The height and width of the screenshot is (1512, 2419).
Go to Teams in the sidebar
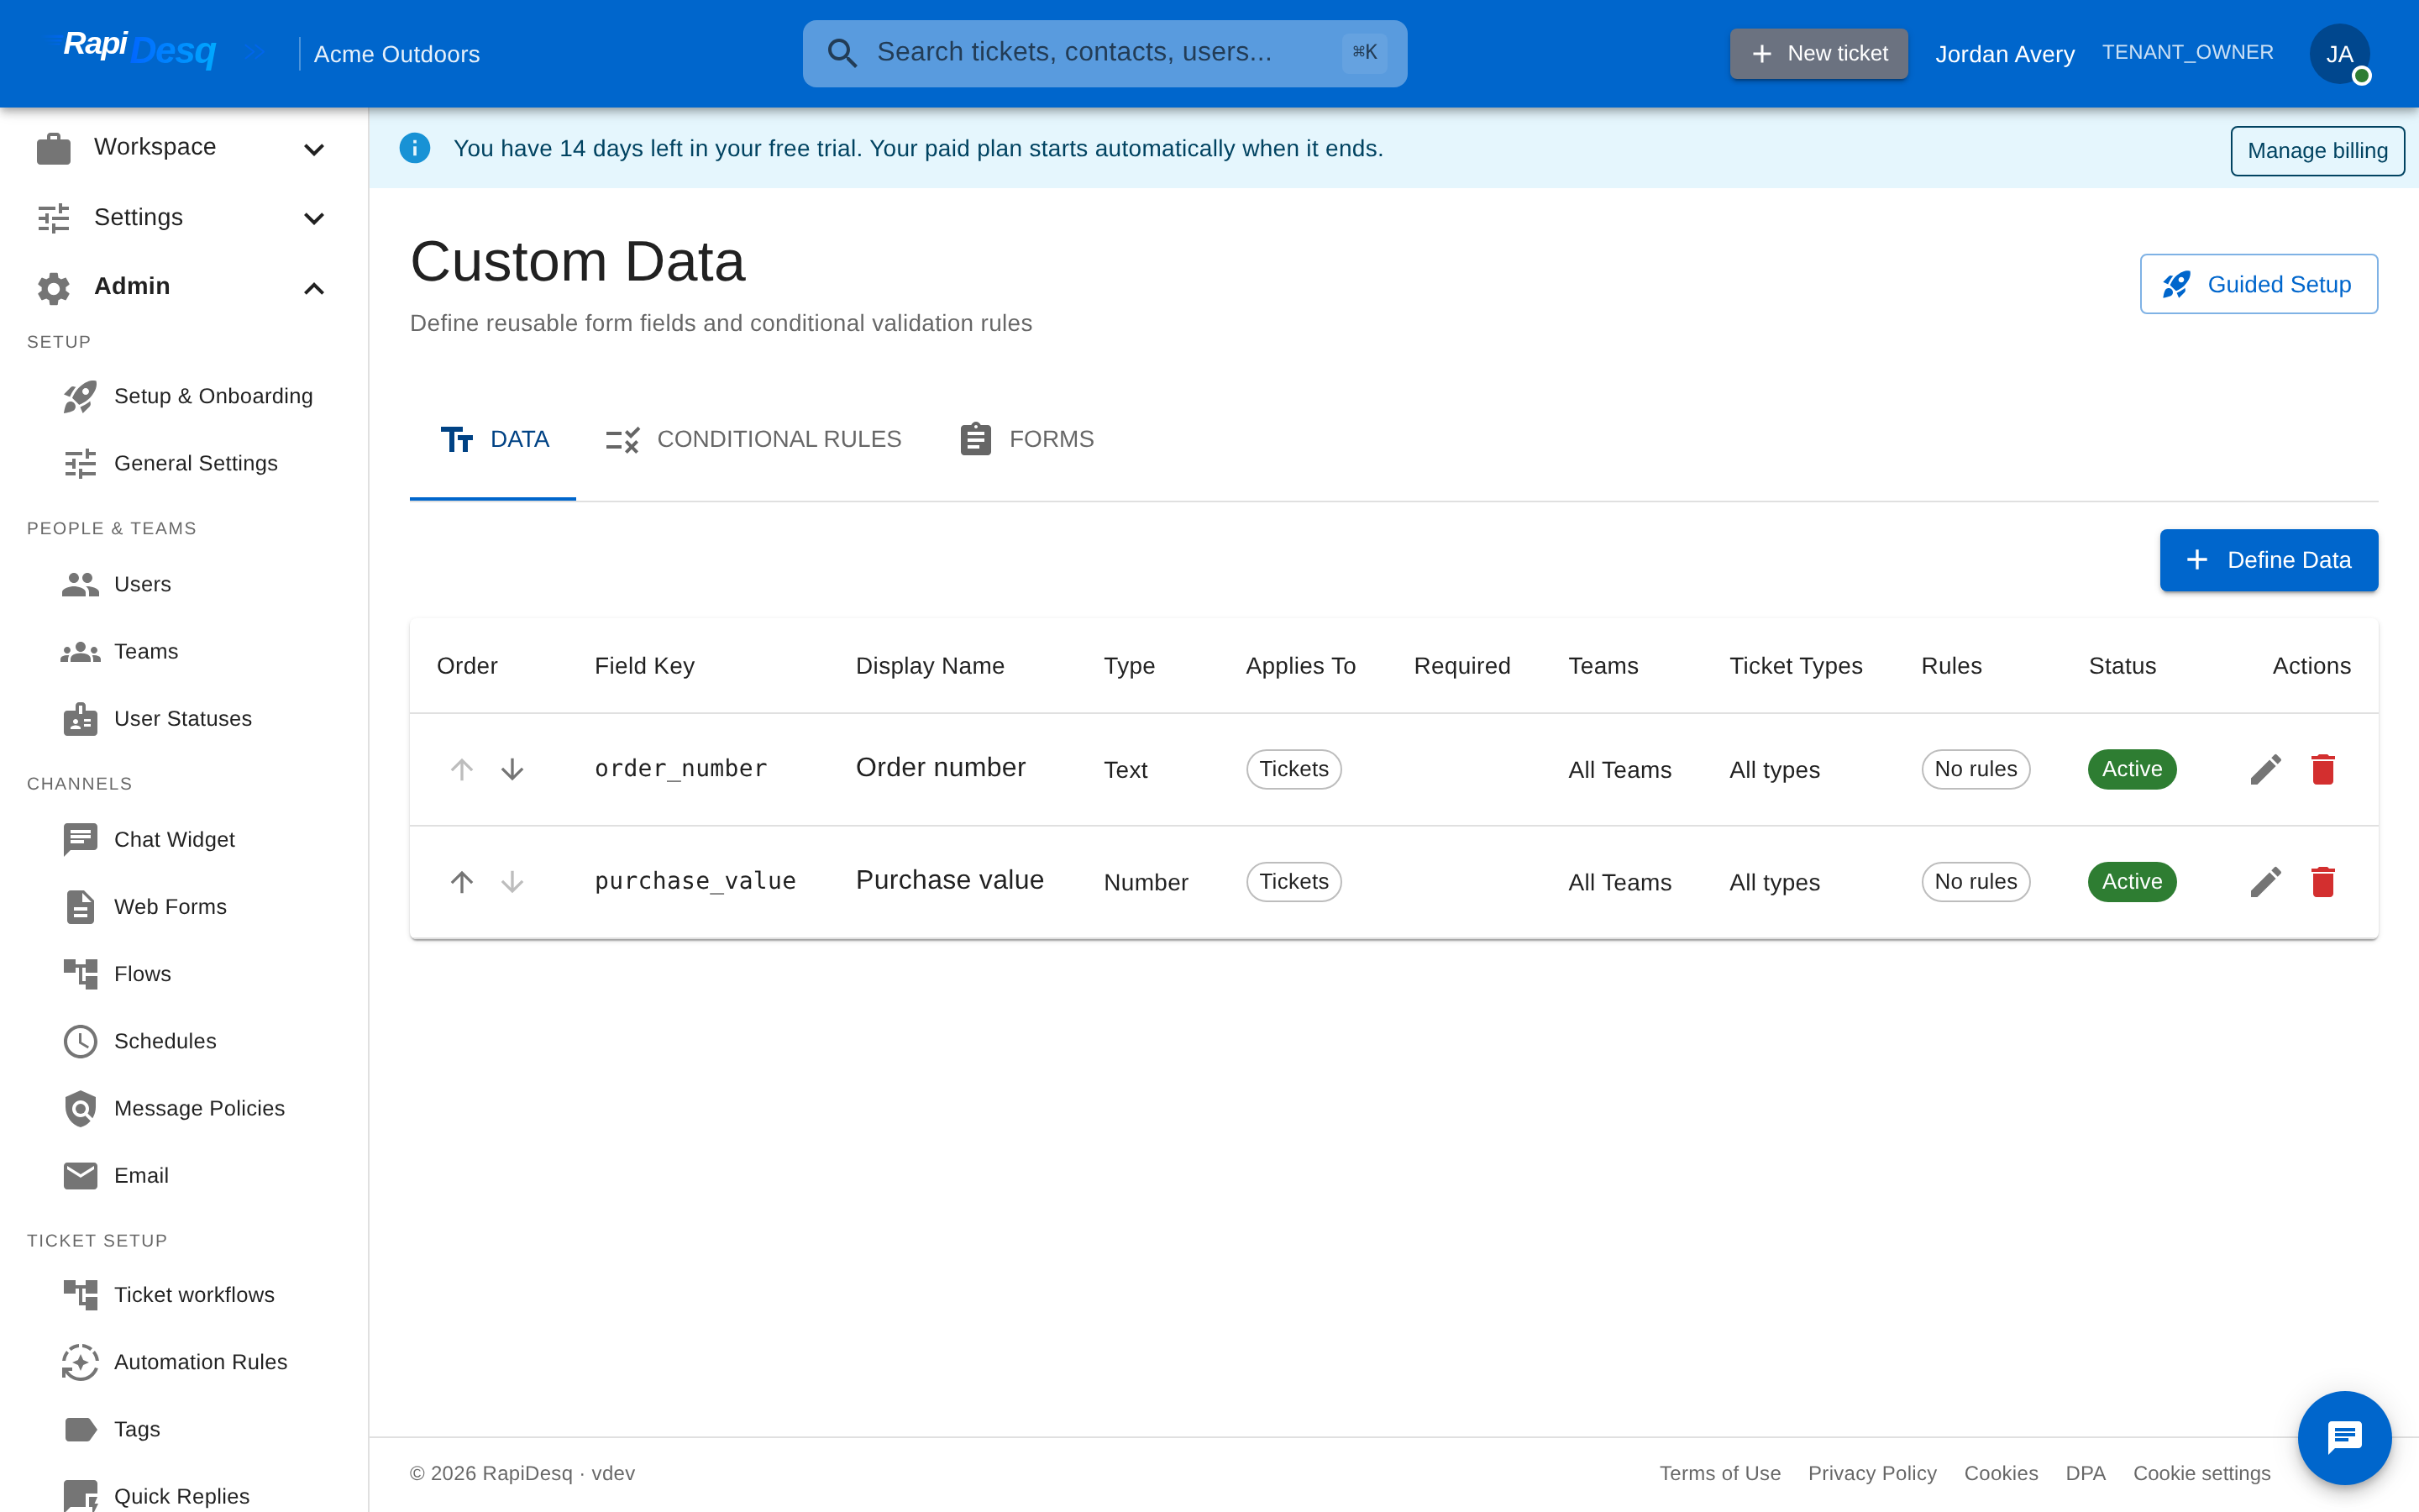185,651
